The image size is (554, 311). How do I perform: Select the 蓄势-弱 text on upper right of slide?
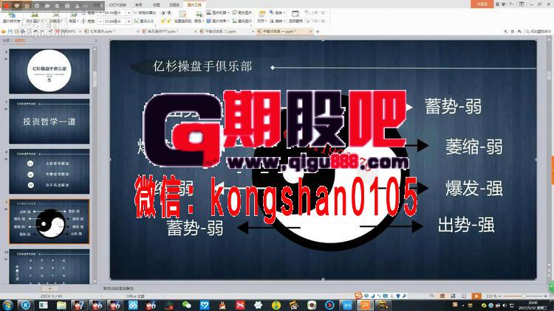click(453, 106)
